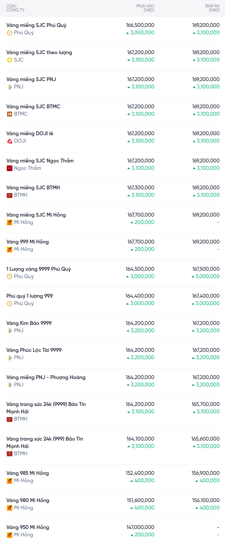This screenshot has height=546, width=225.
Task: Click the red DOJI company logo
Action: [x=10, y=141]
